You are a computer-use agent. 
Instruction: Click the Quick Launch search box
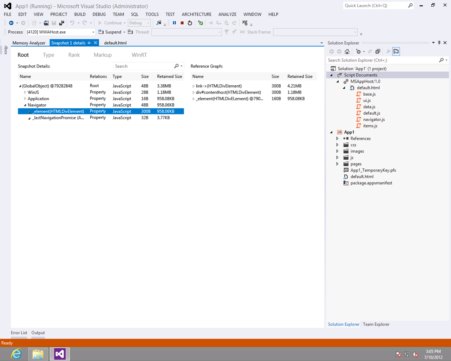click(x=378, y=6)
